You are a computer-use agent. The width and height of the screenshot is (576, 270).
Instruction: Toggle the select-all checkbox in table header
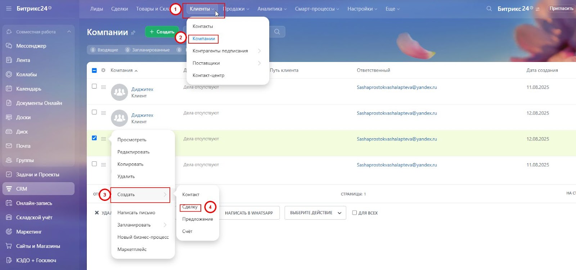pos(94,70)
